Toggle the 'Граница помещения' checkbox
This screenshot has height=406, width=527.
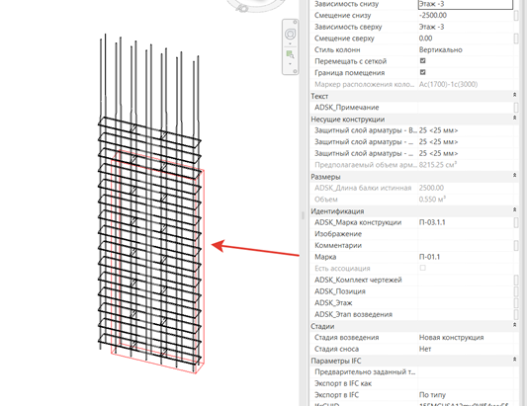(423, 72)
